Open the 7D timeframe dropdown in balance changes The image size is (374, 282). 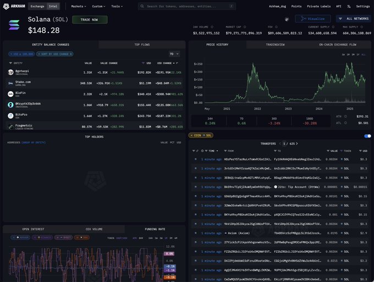(174, 54)
